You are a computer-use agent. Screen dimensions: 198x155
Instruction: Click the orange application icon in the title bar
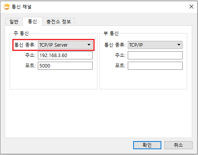(7, 7)
